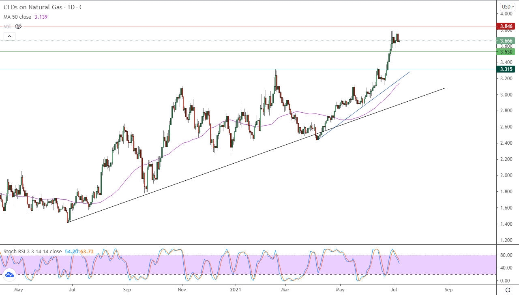Click the 2.400 price axis label

pyautogui.click(x=506, y=143)
